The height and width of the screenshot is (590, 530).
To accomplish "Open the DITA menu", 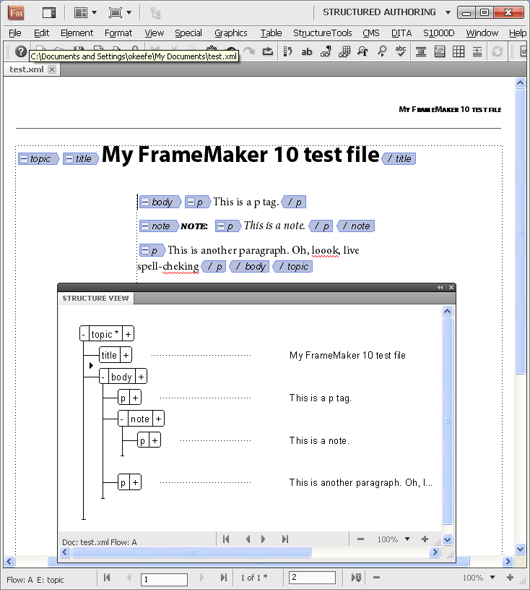I will click(401, 33).
